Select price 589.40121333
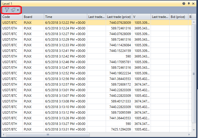Screen dimensions: 198x138 tap(121, 101)
